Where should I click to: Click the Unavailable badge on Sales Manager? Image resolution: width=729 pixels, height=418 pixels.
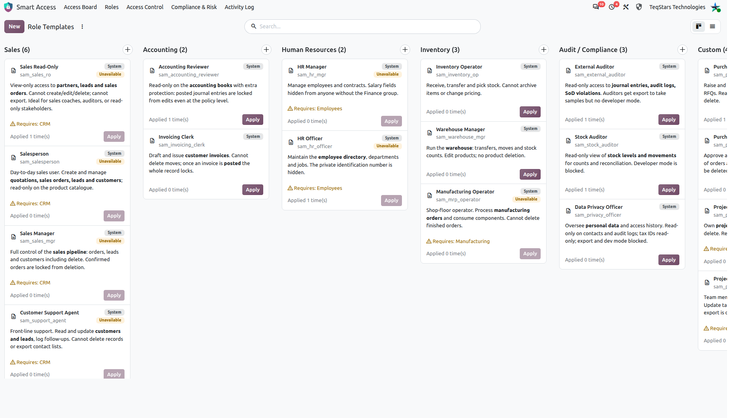click(x=110, y=241)
